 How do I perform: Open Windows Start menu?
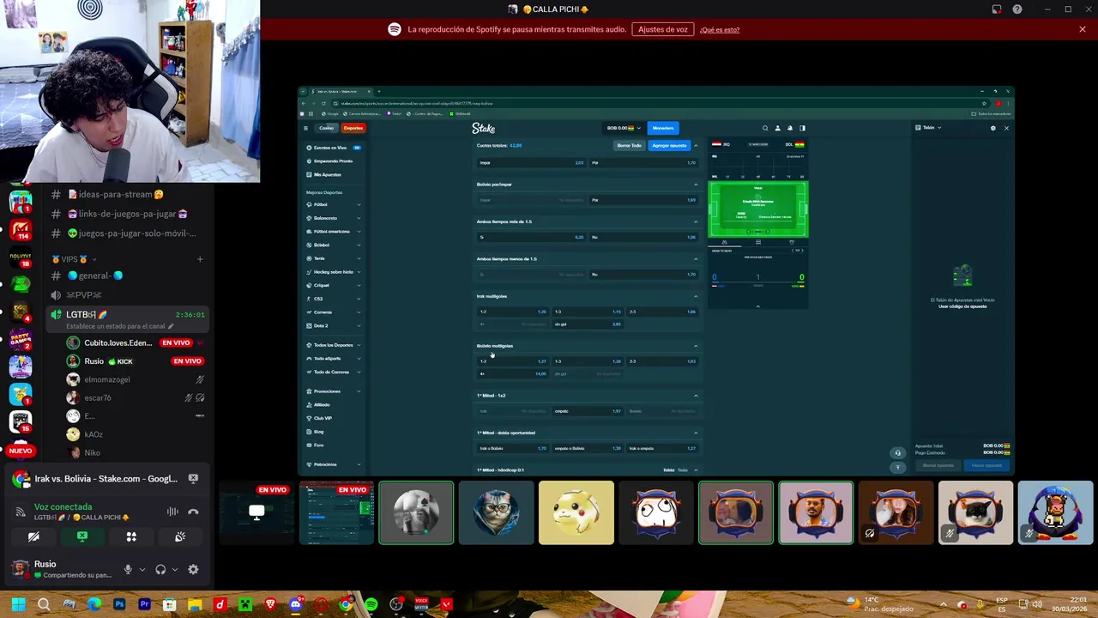(x=18, y=604)
